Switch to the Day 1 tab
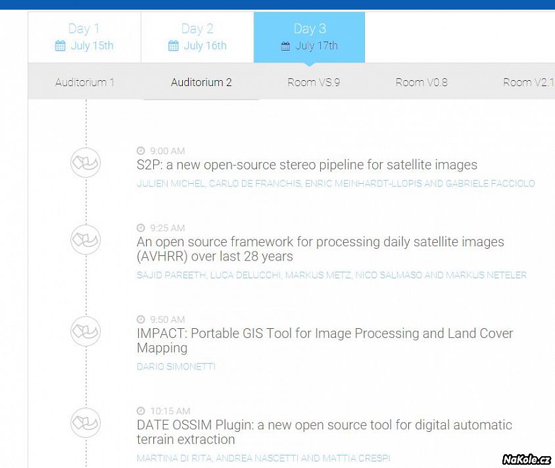The image size is (555, 468). 84,37
